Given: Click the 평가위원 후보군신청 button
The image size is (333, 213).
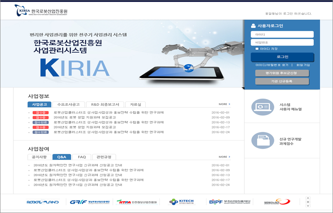Looking at the screenshot, I should pyautogui.click(x=282, y=73).
